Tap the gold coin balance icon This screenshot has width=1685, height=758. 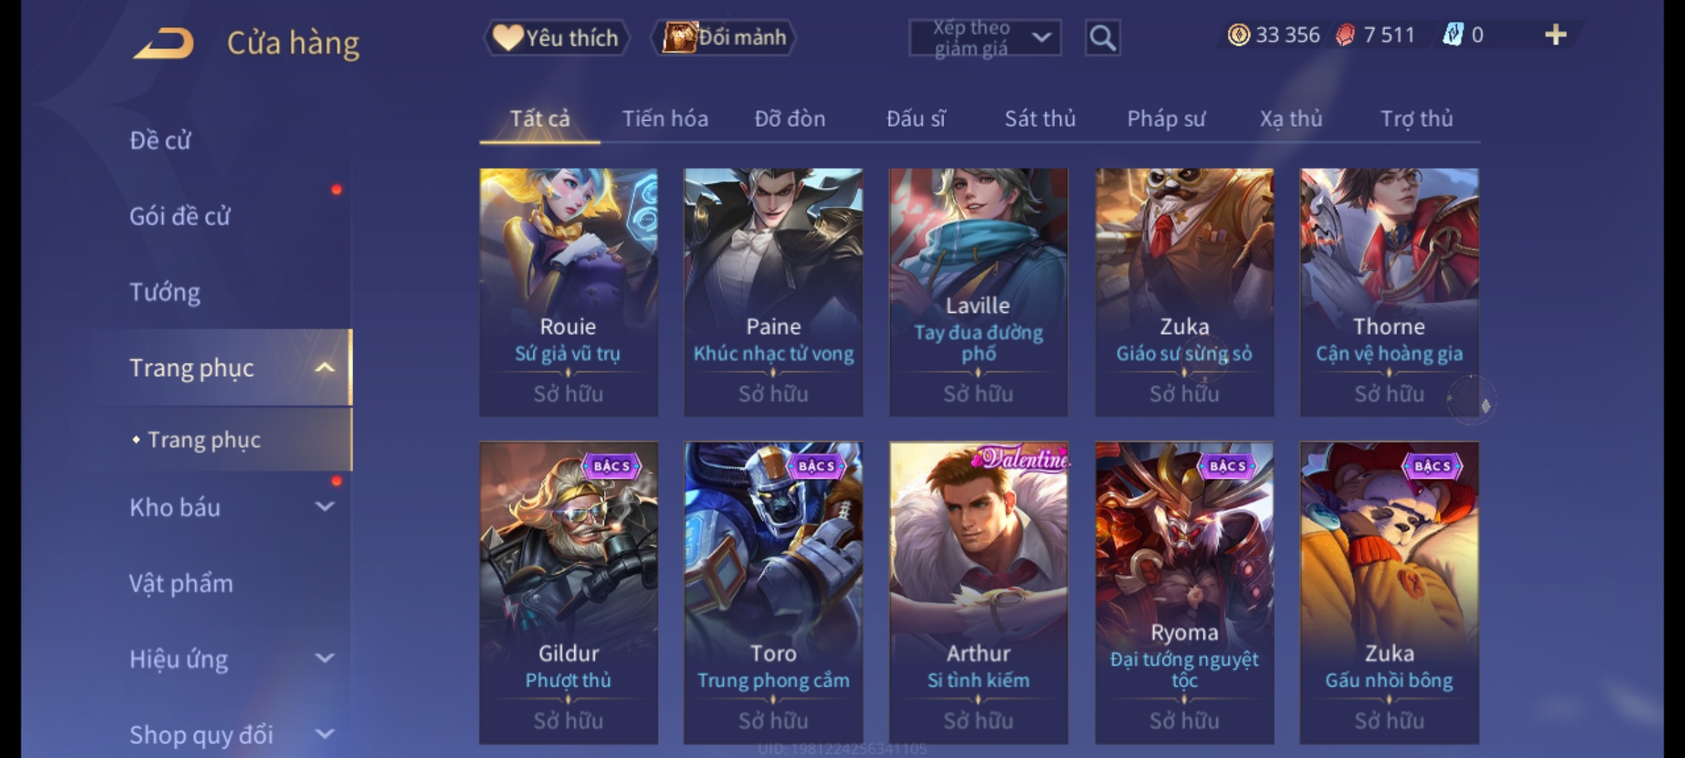coord(1238,35)
